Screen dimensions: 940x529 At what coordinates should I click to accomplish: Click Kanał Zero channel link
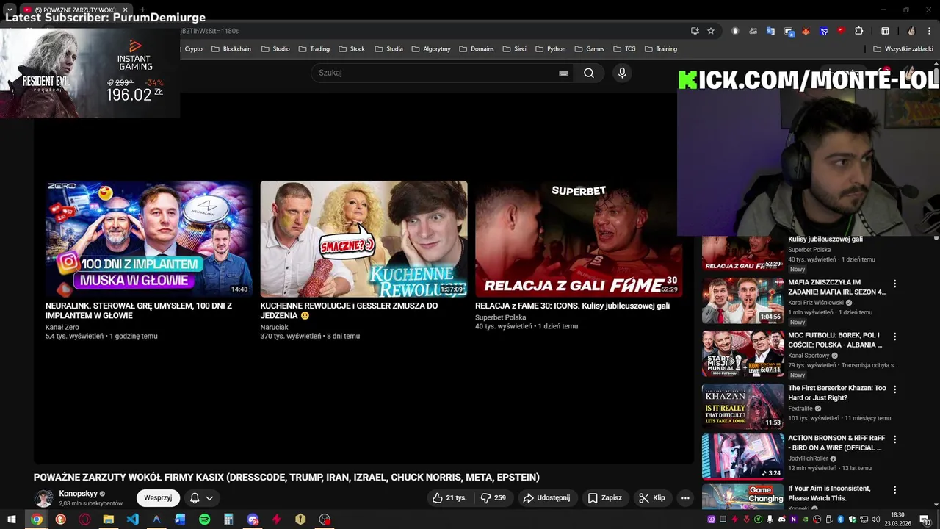[62, 327]
